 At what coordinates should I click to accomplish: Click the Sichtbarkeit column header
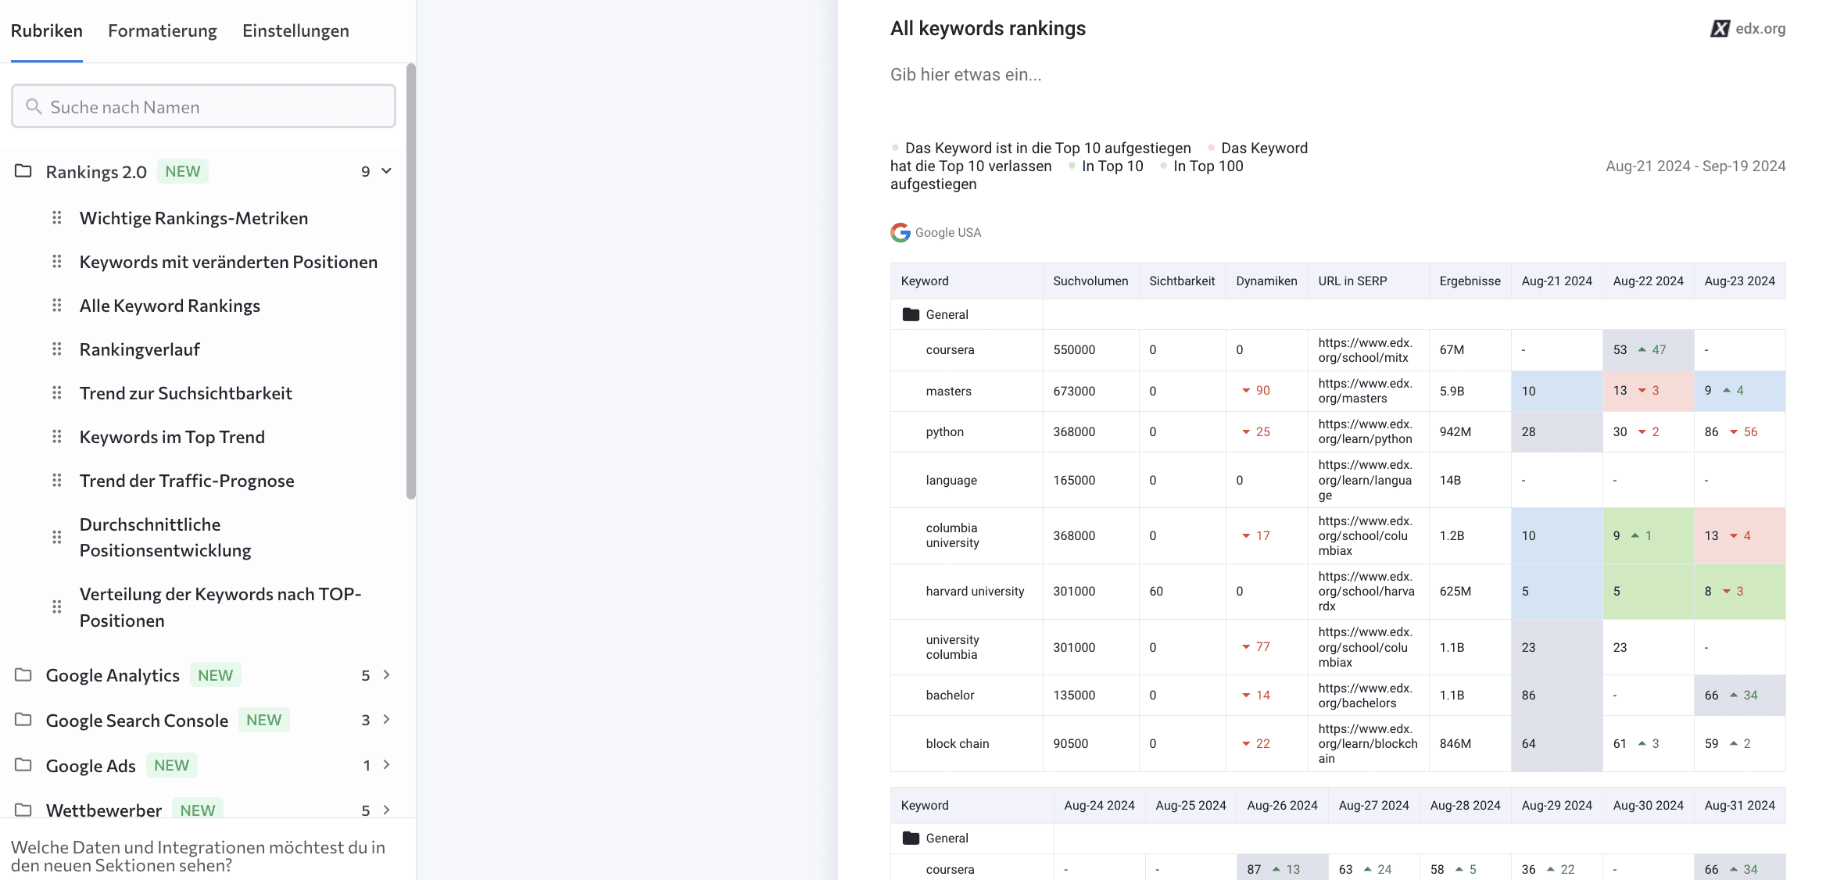(1182, 281)
